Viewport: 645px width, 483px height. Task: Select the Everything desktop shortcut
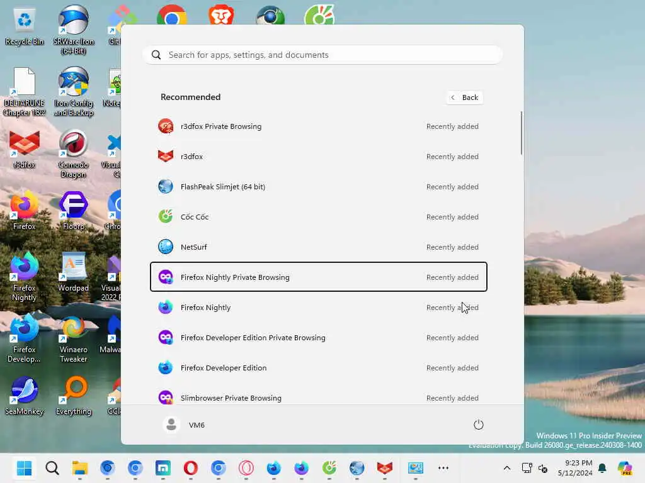tap(74, 396)
